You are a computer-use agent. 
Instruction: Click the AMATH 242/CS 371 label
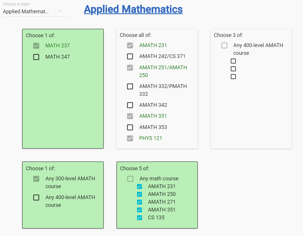(x=162, y=56)
